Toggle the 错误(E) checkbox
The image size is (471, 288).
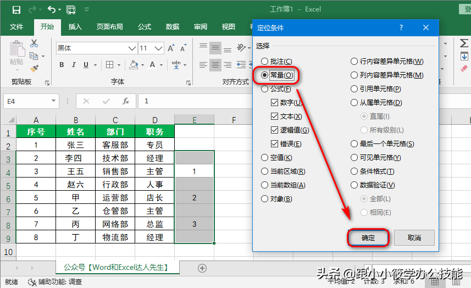274,144
